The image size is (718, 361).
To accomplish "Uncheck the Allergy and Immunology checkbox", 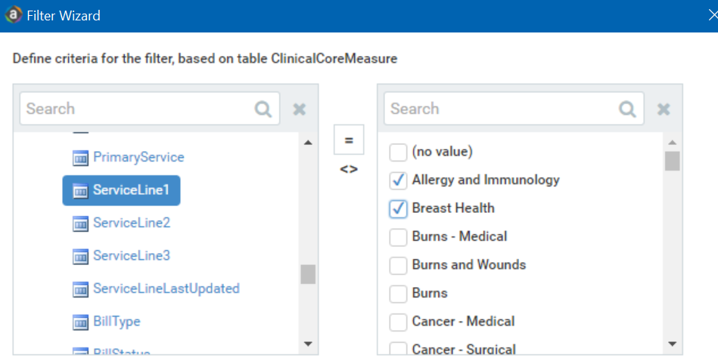I will (x=398, y=180).
